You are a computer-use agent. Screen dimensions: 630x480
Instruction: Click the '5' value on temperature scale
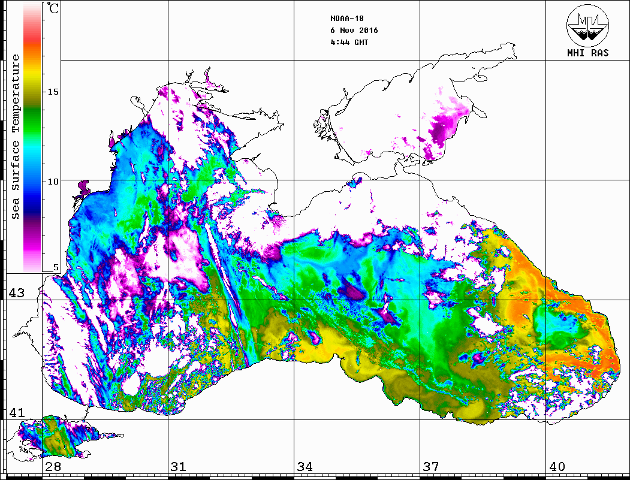[56, 267]
